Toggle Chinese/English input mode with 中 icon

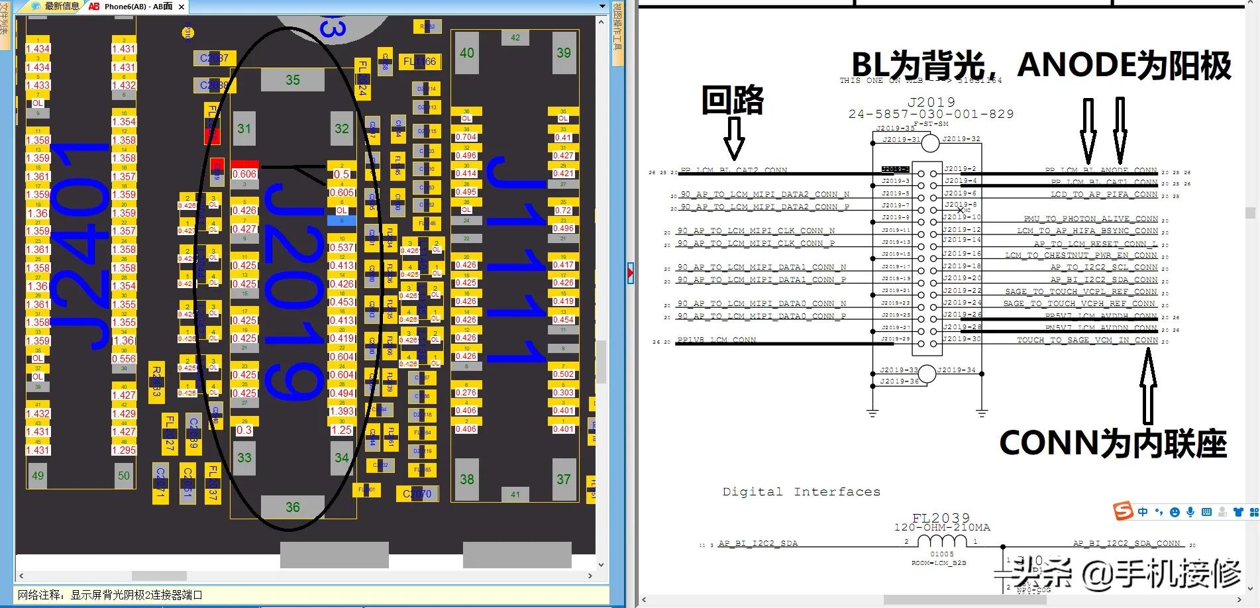tap(1143, 511)
